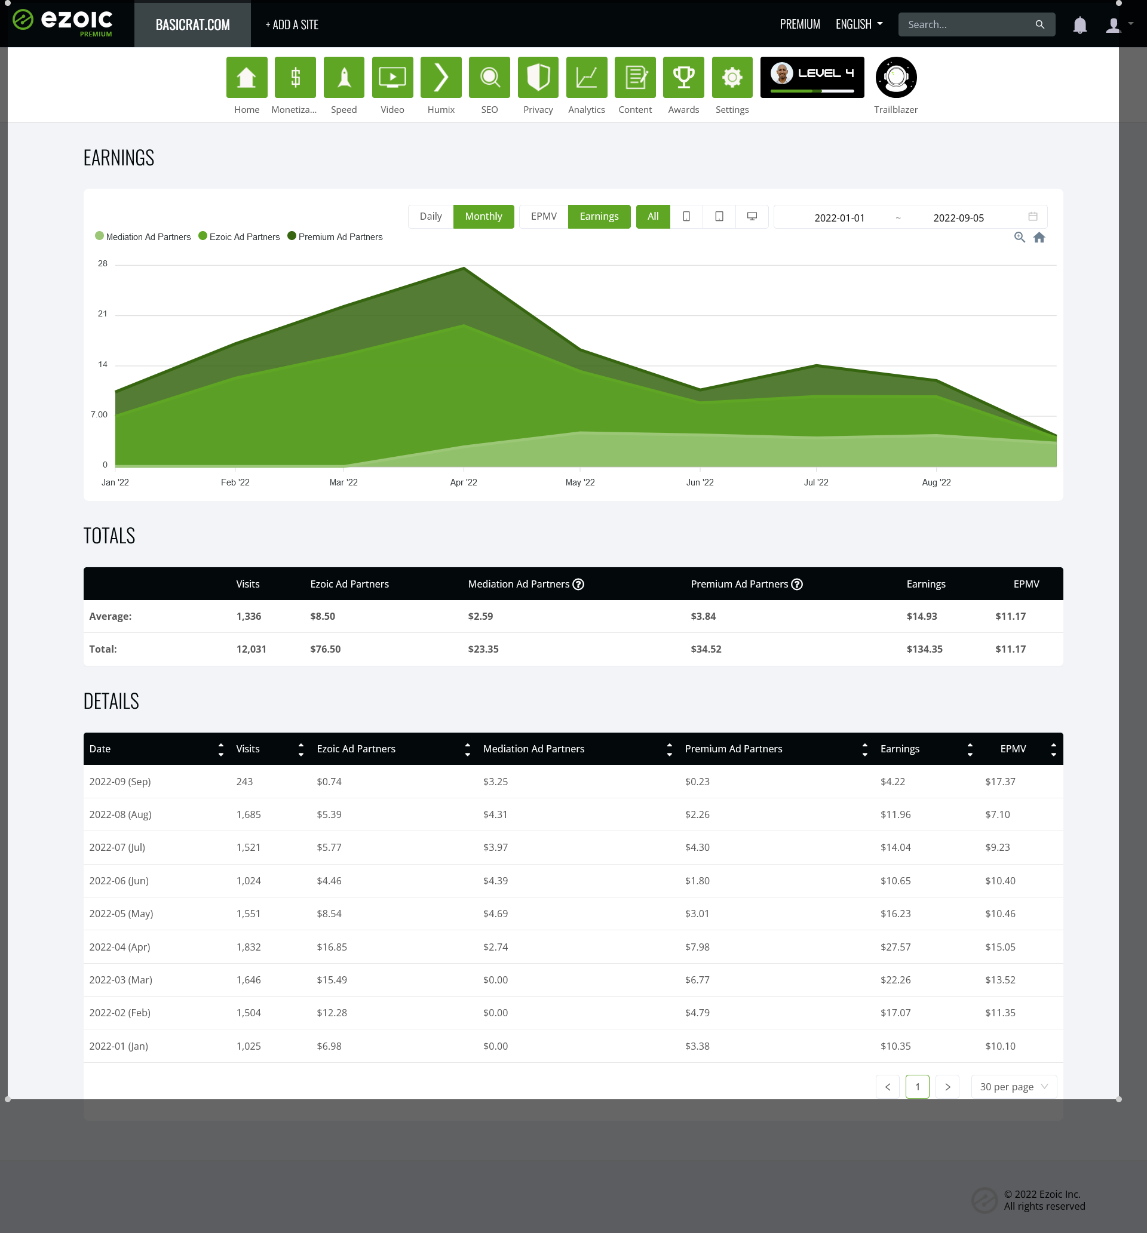Open the 30 per page dropdown

point(1014,1087)
